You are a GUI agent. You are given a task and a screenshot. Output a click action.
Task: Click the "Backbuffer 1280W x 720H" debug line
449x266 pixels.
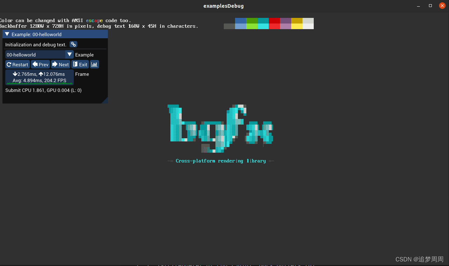click(99, 26)
